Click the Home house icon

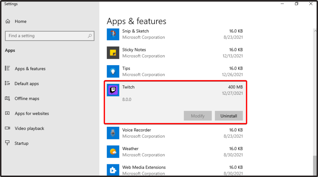coord(8,21)
